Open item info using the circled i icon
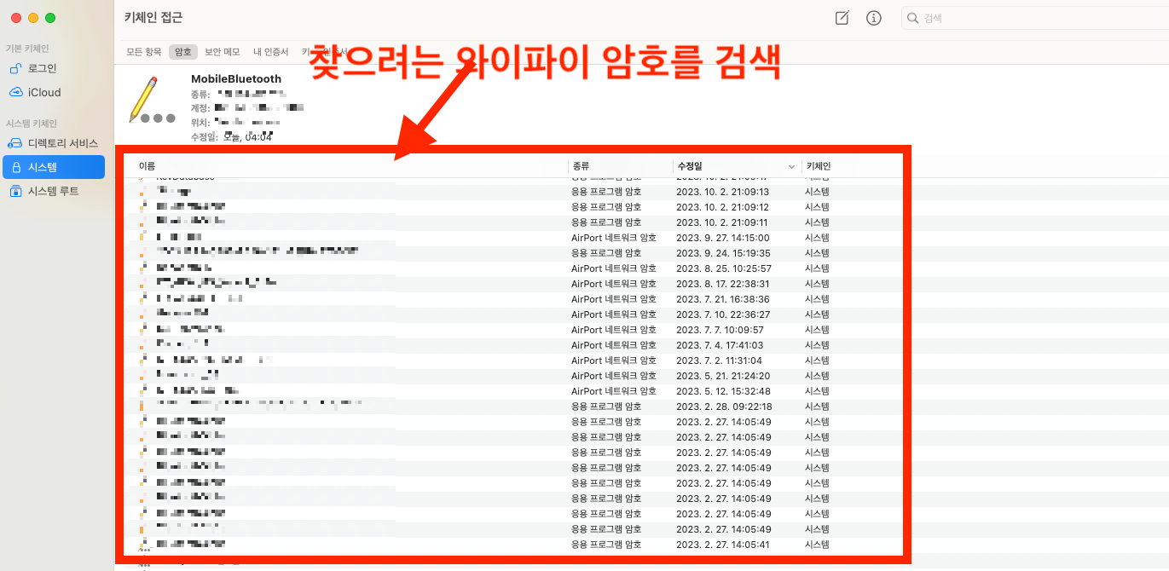This screenshot has height=571, width=1169. 873,17
